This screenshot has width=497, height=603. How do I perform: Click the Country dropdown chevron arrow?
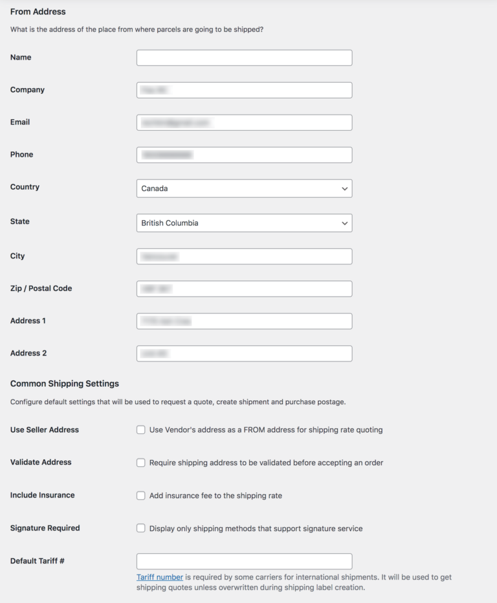[x=344, y=188]
